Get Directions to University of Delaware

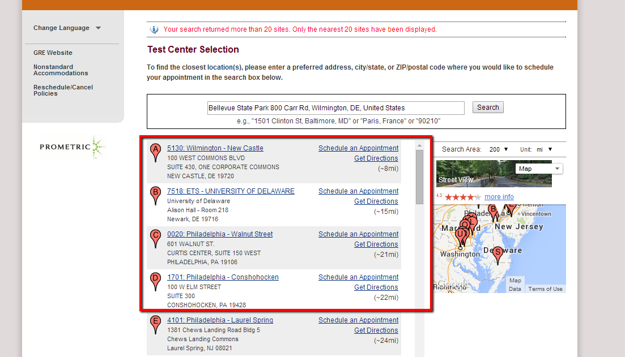tap(376, 201)
